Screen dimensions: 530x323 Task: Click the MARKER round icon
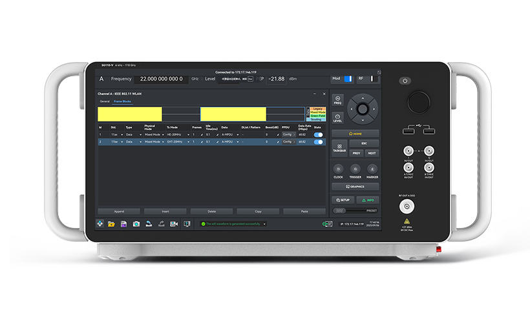click(372, 168)
